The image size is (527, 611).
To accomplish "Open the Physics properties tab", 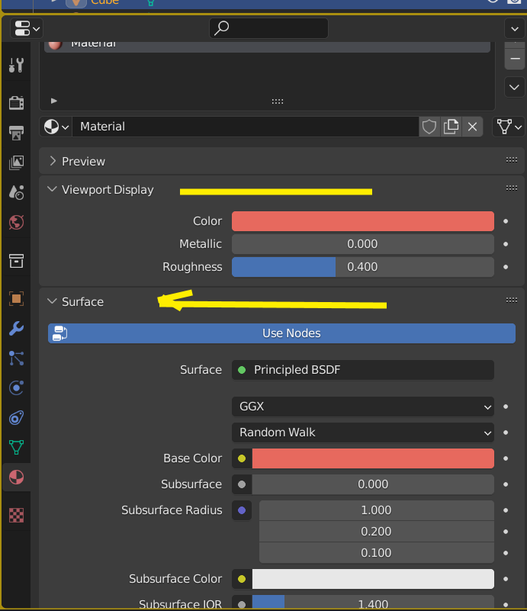I will (x=16, y=388).
